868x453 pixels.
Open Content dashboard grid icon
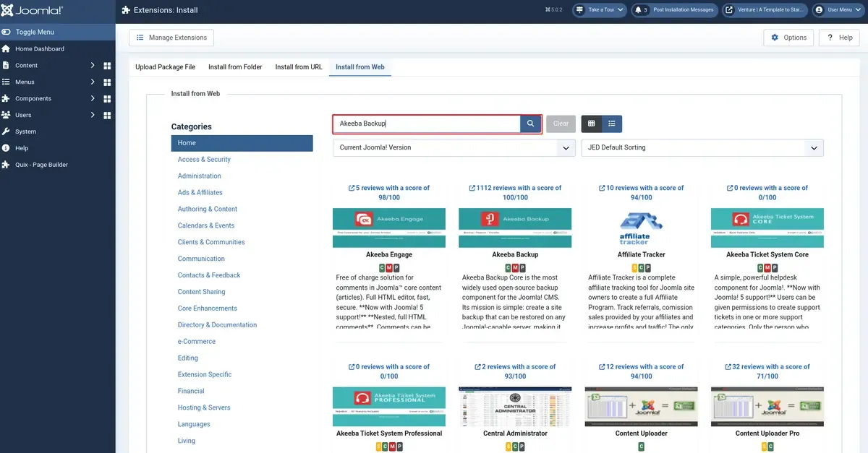tap(107, 66)
